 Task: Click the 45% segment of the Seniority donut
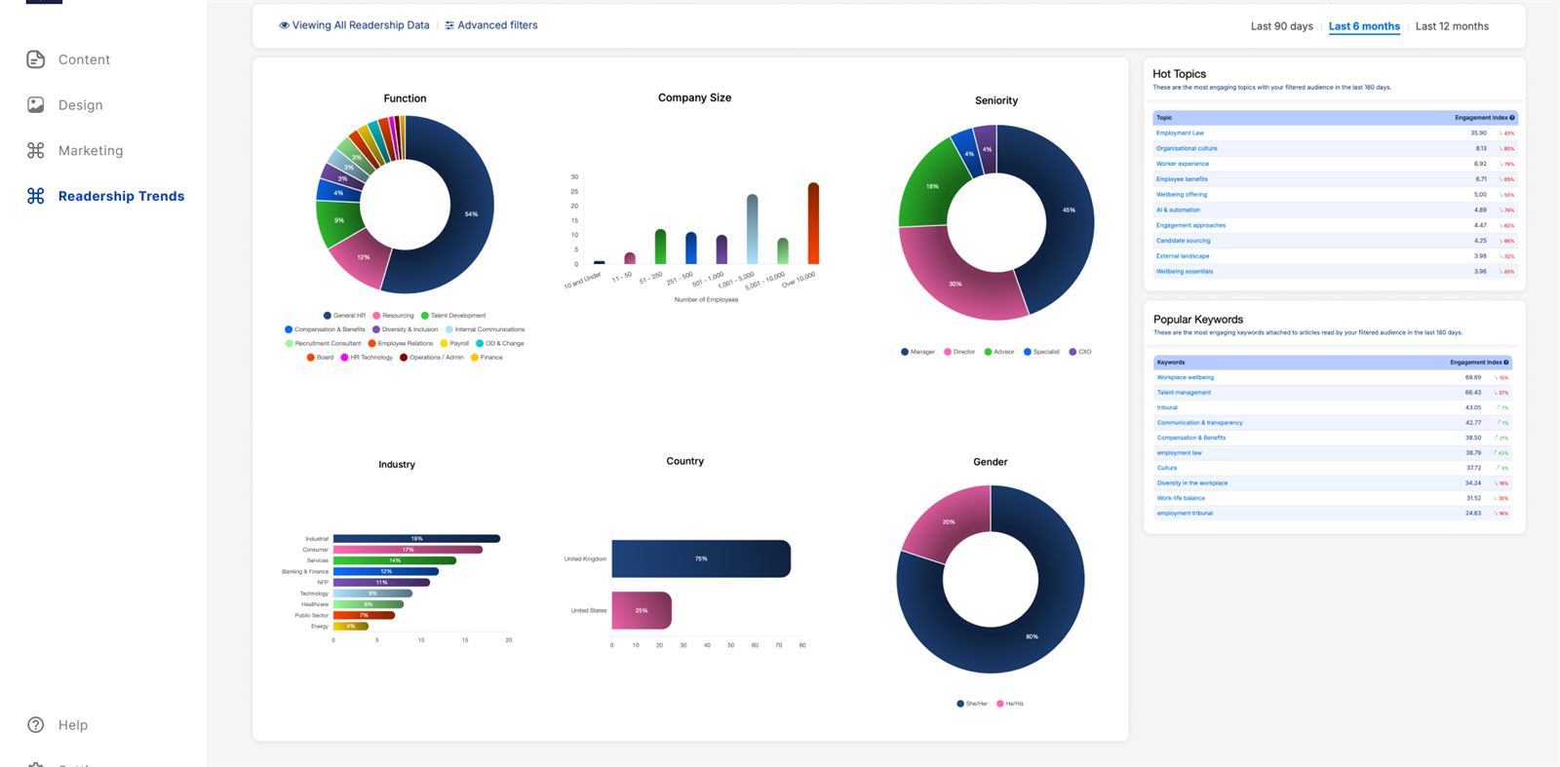click(x=1069, y=210)
